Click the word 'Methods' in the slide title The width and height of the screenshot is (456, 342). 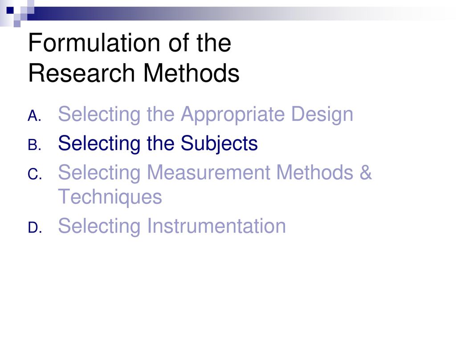pos(191,73)
